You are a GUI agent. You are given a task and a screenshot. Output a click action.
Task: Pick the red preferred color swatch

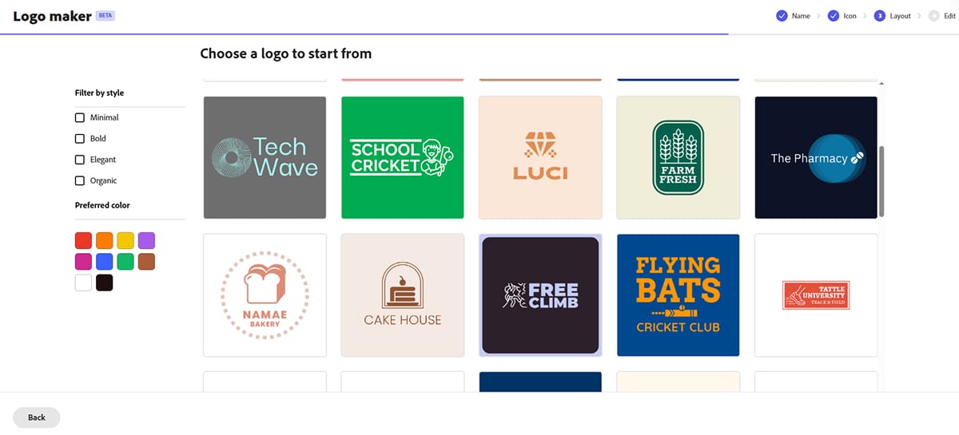coord(83,240)
